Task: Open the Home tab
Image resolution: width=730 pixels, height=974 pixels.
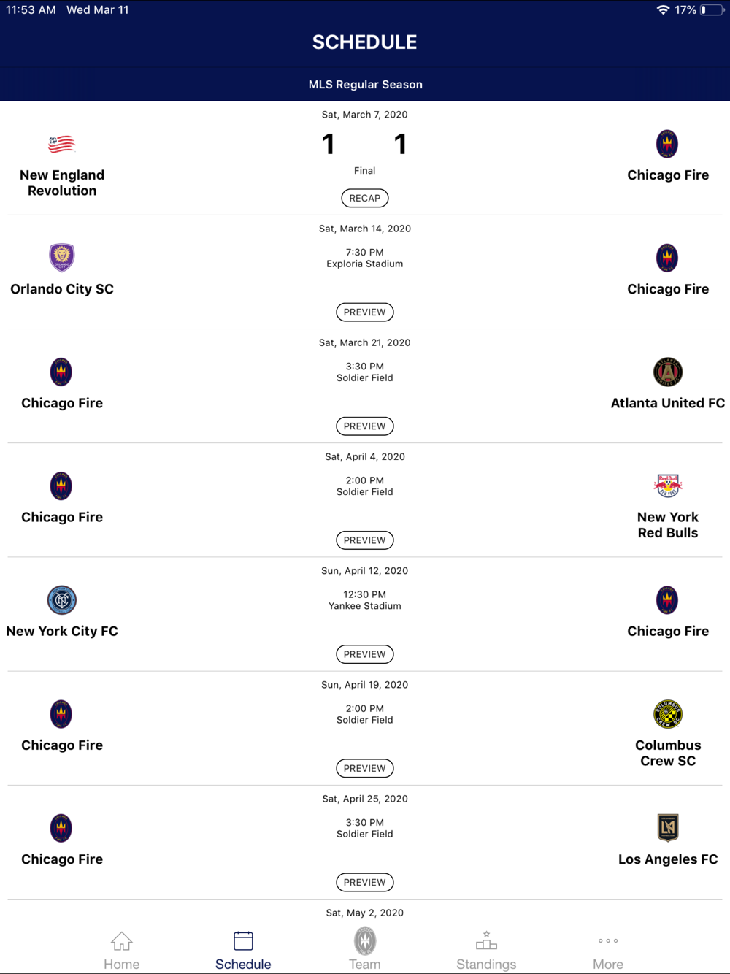Action: pos(122,951)
